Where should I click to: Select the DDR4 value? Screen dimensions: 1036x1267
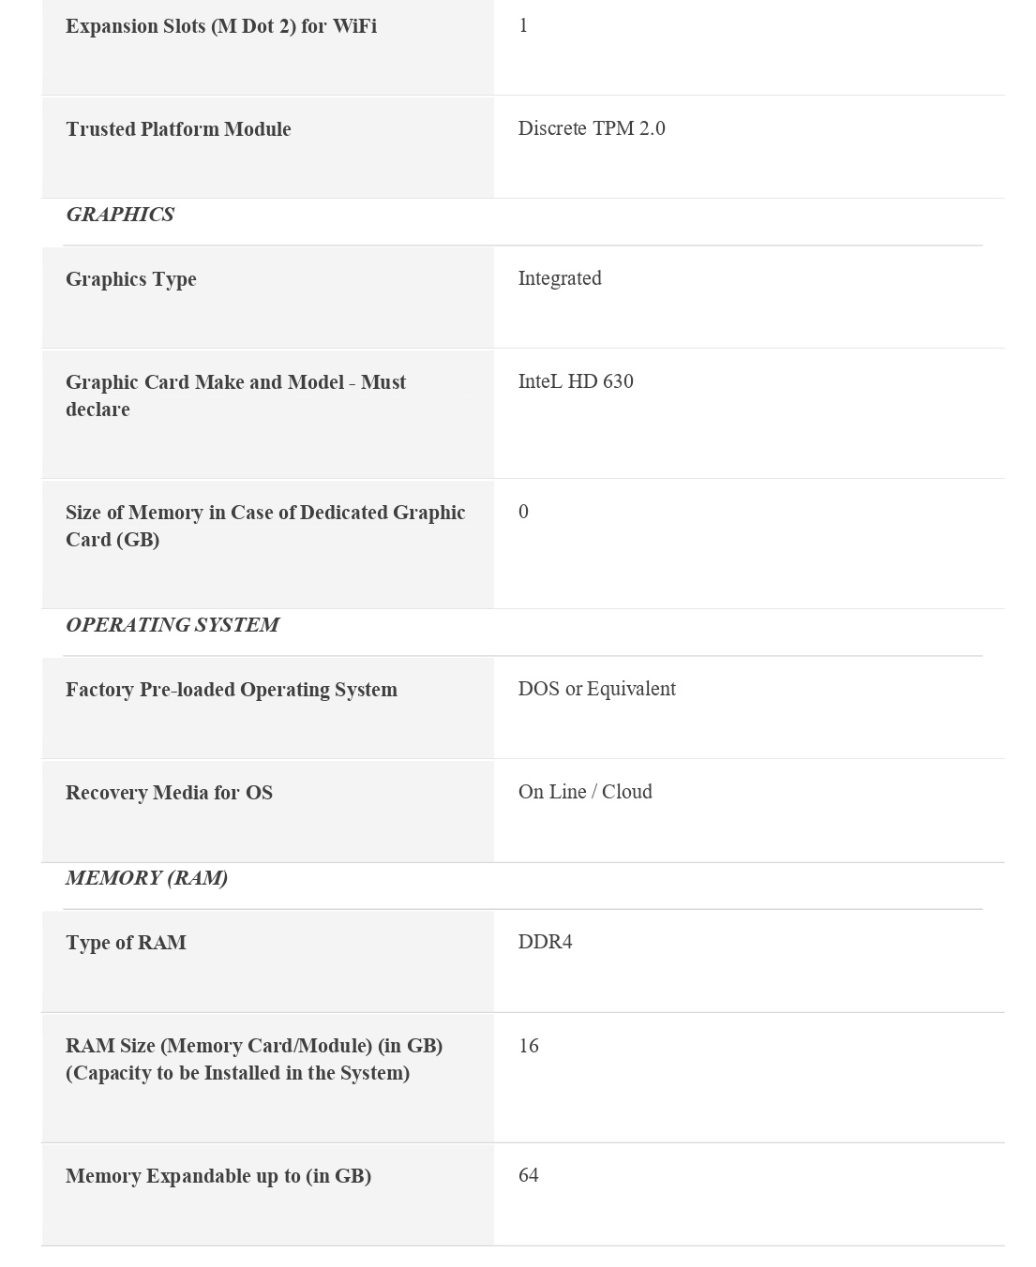coord(545,942)
